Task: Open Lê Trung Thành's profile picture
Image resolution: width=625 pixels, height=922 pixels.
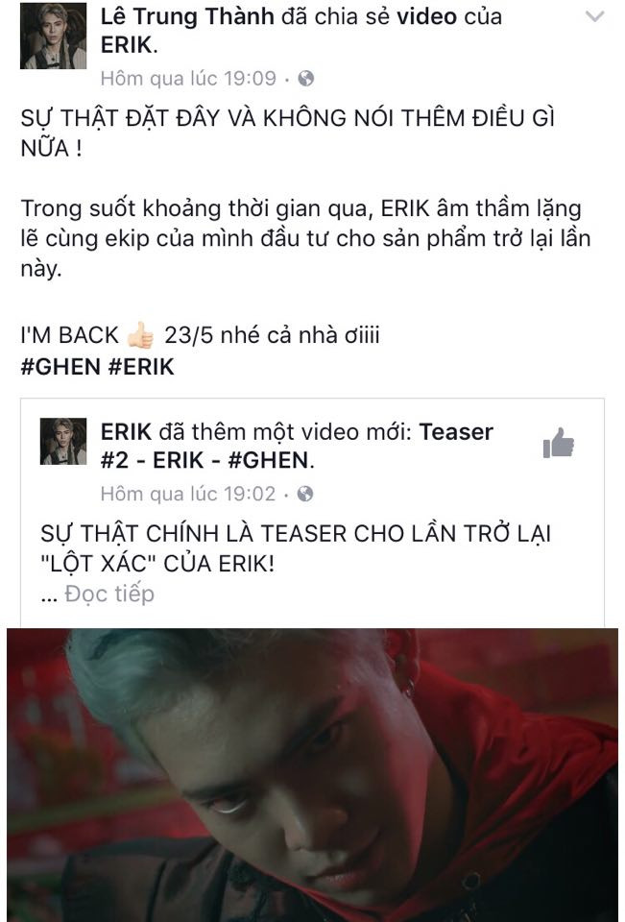Action: (x=54, y=36)
